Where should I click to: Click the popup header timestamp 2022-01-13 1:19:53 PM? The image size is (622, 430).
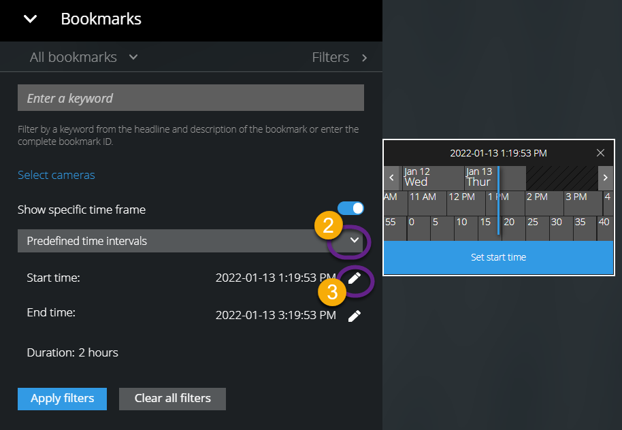point(498,153)
